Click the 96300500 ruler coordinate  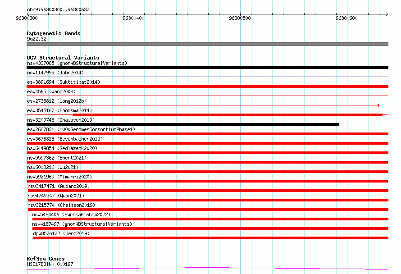click(x=240, y=18)
